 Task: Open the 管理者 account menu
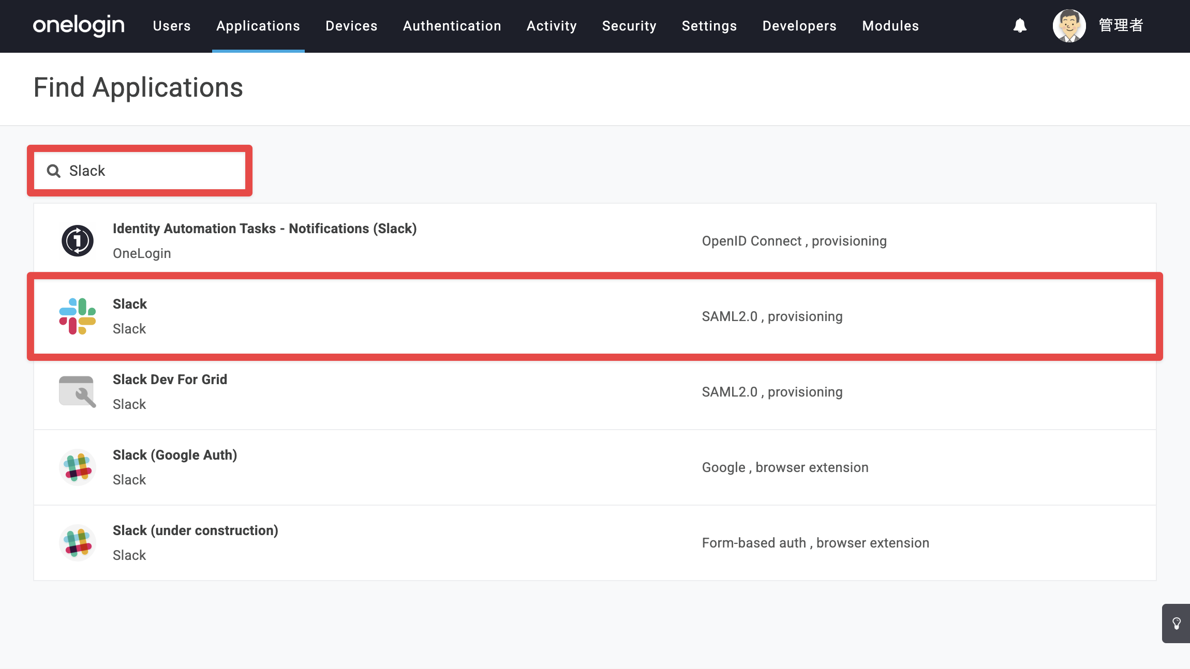pyautogui.click(x=1121, y=25)
